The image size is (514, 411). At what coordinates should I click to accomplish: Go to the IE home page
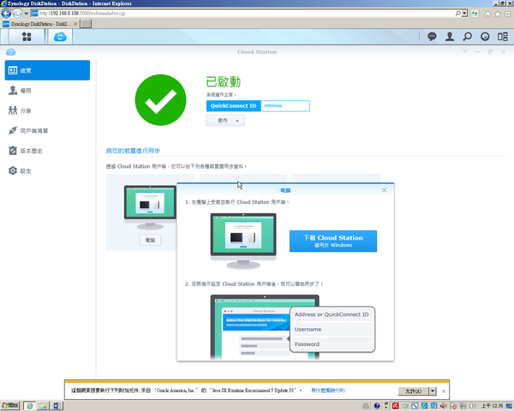[487, 14]
